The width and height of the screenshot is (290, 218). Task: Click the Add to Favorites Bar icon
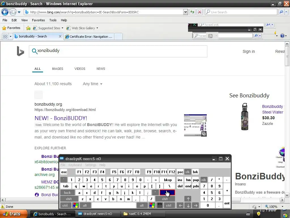(28, 28)
